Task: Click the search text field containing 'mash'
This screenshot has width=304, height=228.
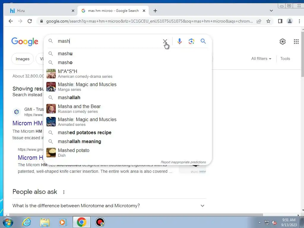Action: click(x=109, y=41)
